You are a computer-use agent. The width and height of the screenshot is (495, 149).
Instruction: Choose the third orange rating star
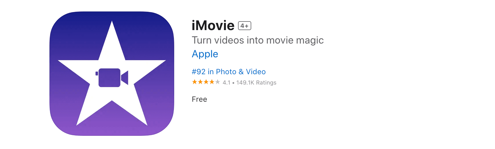(206, 82)
